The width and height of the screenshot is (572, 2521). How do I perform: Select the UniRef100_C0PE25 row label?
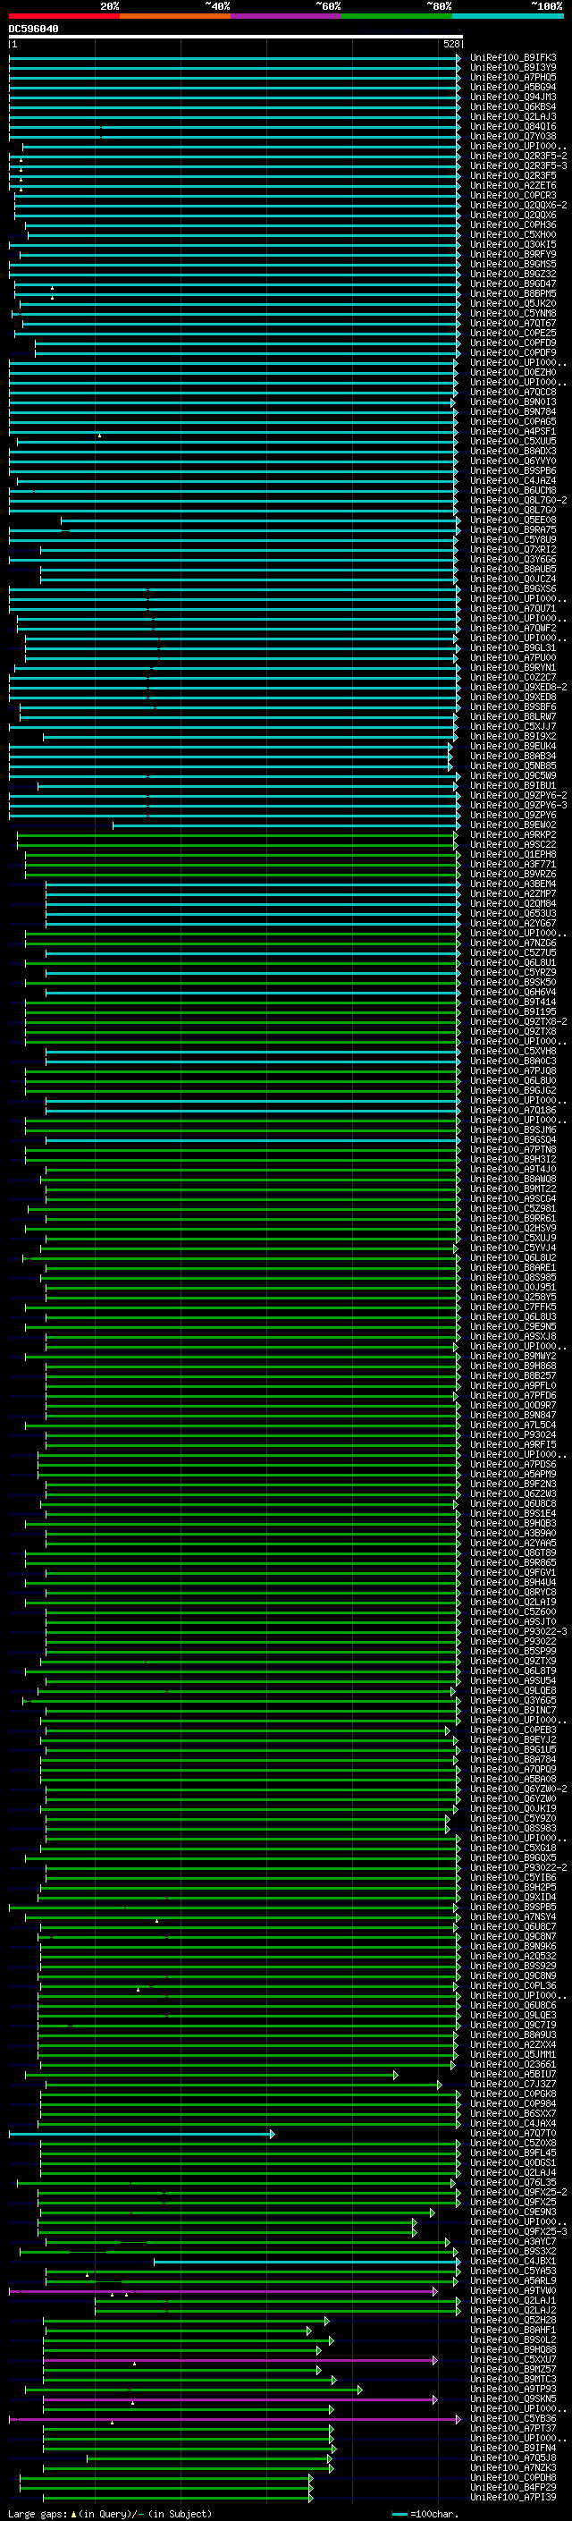(512, 333)
